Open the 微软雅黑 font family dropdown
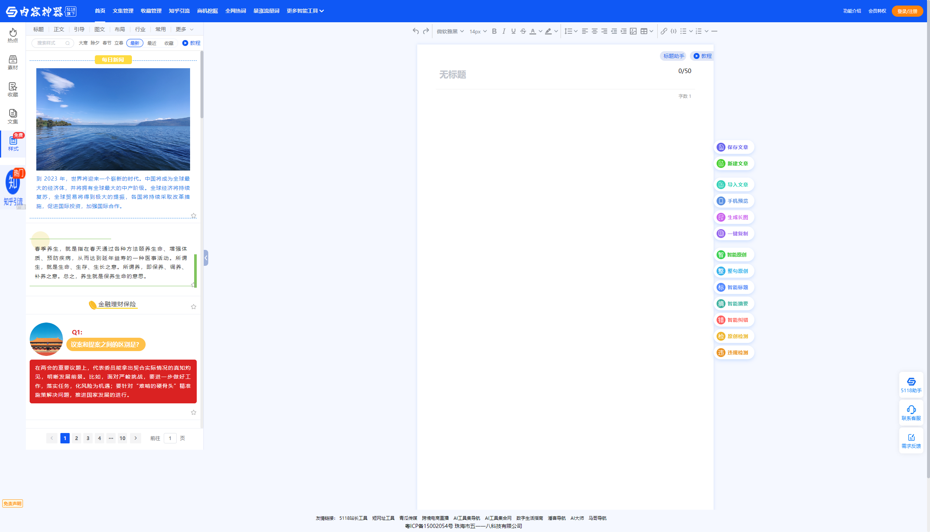Viewport: 930px width, 532px height. [x=450, y=31]
